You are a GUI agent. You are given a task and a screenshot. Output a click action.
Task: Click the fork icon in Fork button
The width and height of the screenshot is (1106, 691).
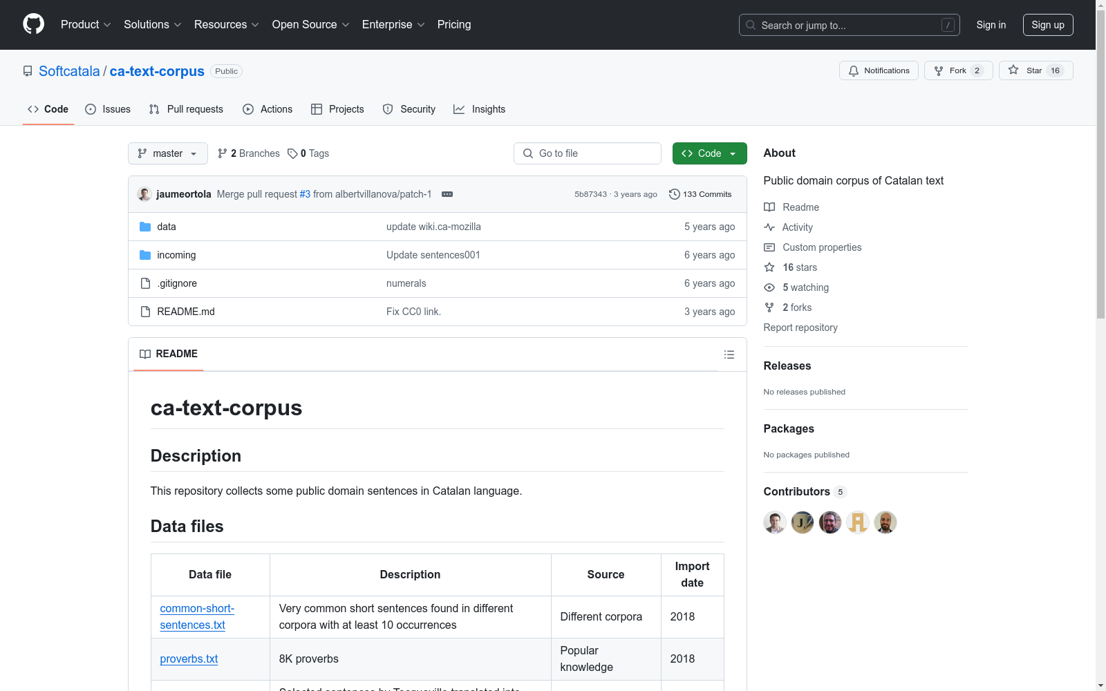pyautogui.click(x=939, y=70)
